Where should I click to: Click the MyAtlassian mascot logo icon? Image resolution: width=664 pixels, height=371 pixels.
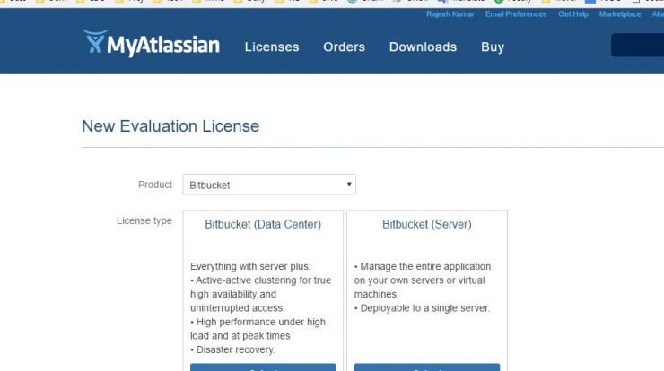click(x=95, y=41)
